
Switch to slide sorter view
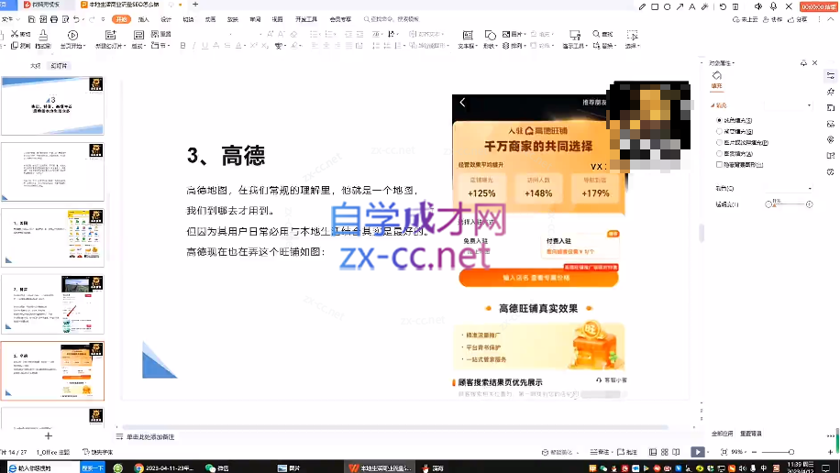(x=664, y=452)
